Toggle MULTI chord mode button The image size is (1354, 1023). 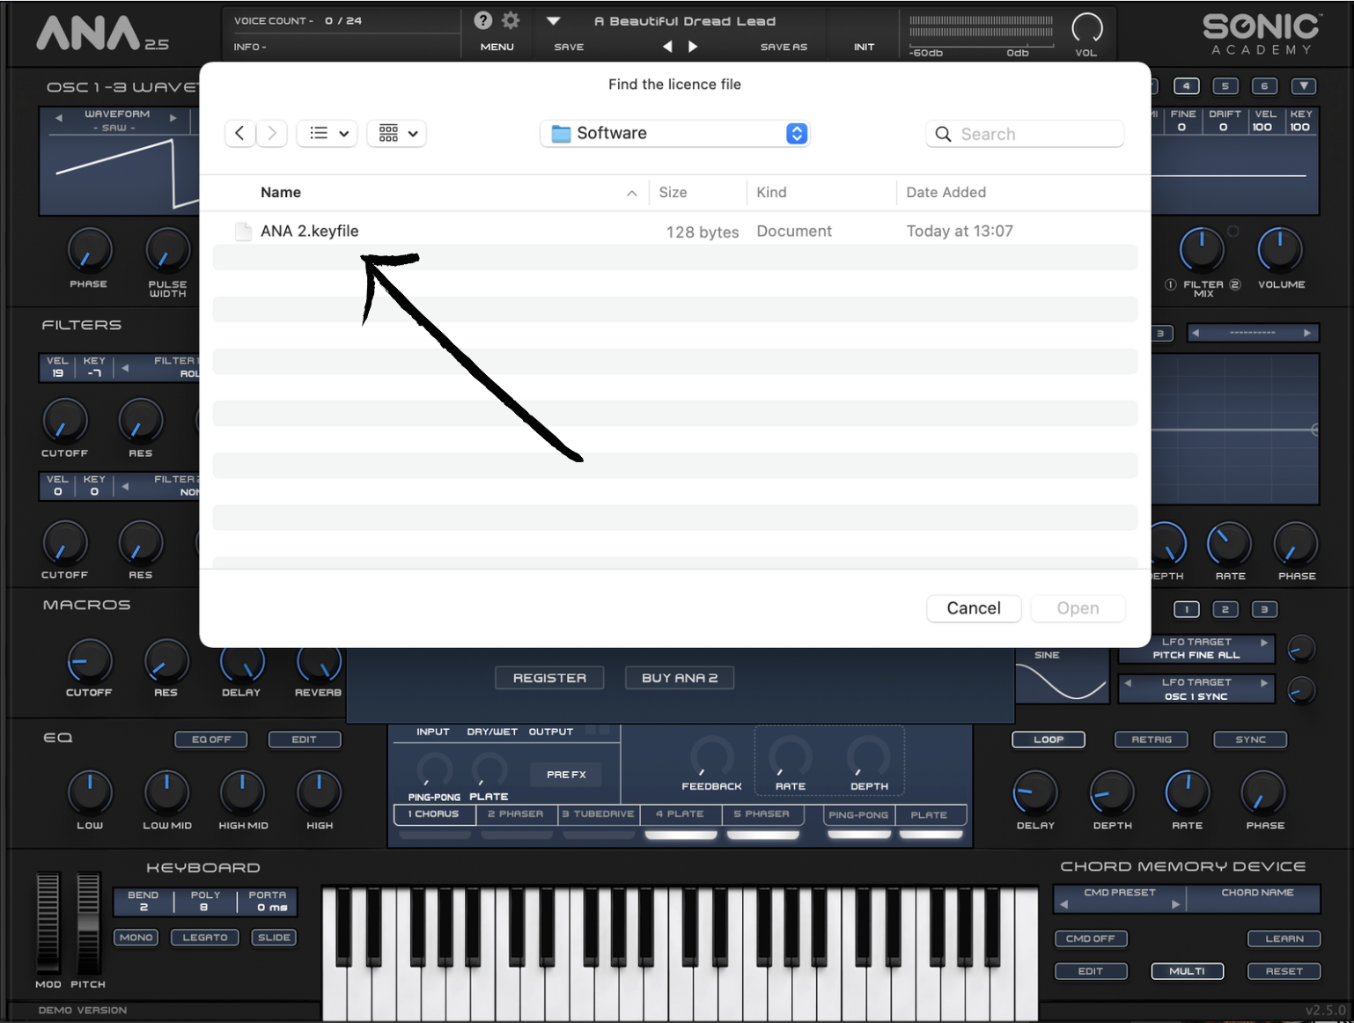pos(1187,971)
